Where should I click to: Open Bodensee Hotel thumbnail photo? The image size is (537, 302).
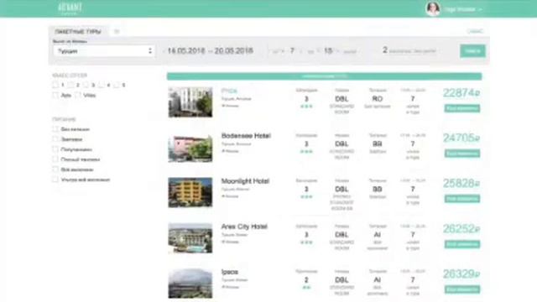tap(190, 148)
